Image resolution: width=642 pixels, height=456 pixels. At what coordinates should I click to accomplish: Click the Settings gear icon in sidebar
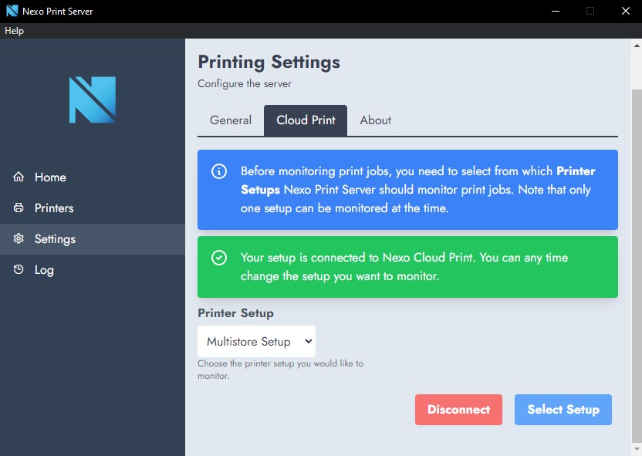[19, 238]
